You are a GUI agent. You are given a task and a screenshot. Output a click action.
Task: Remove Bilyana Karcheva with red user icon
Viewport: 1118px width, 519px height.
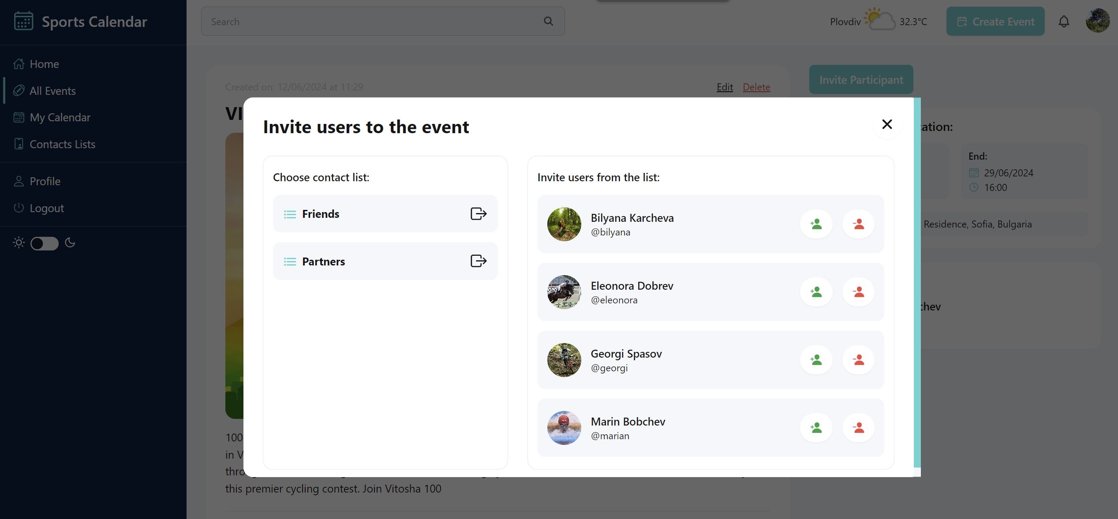tap(858, 224)
